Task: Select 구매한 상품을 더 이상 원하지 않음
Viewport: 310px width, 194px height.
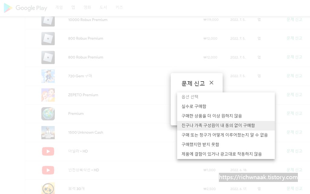Action: pyautogui.click(x=226, y=116)
